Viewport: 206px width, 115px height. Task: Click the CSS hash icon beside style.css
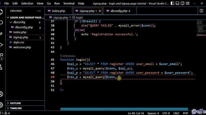point(11,42)
